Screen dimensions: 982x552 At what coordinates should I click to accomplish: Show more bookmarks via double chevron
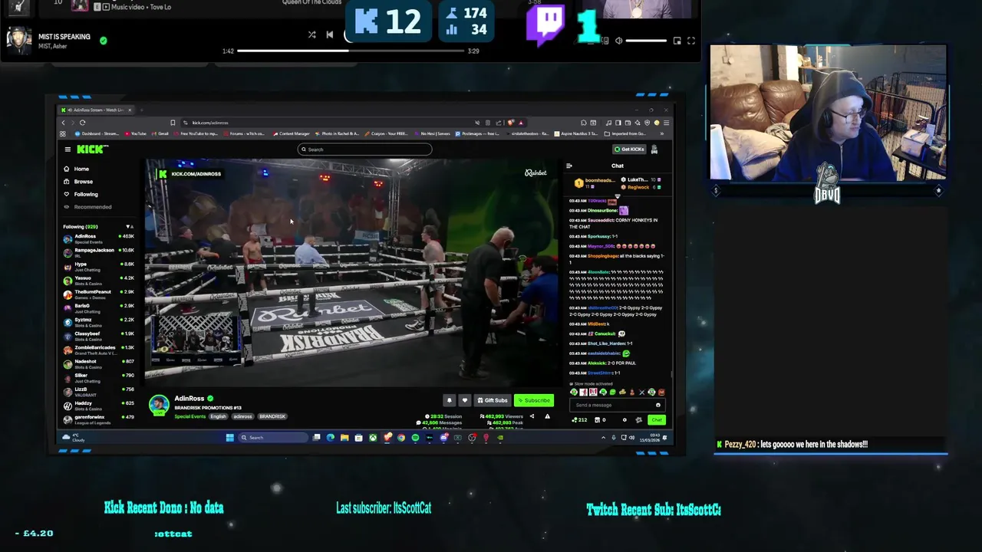click(x=661, y=133)
